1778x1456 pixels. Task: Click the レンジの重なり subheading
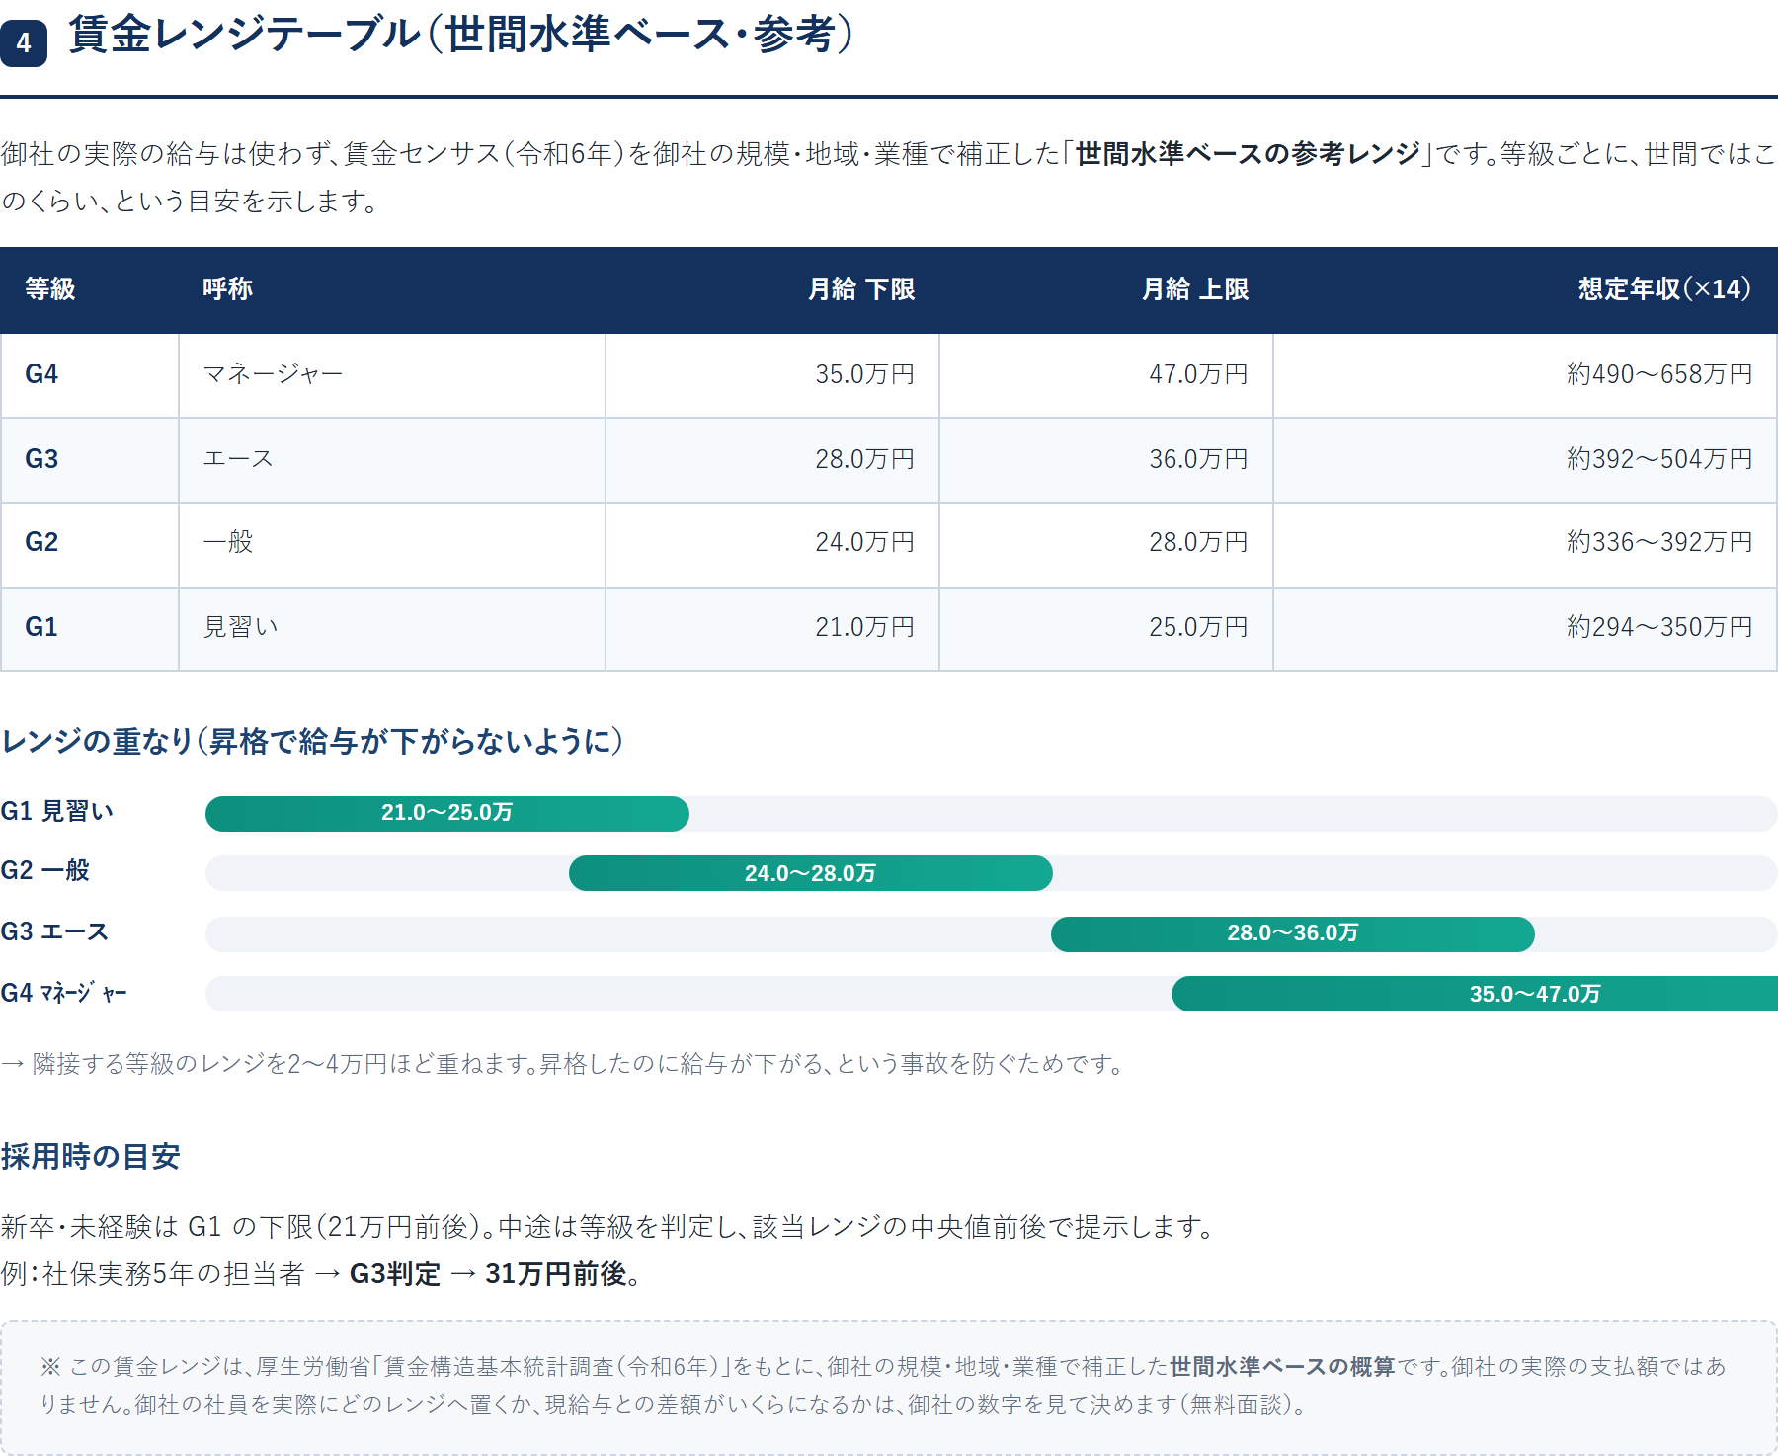click(x=312, y=742)
